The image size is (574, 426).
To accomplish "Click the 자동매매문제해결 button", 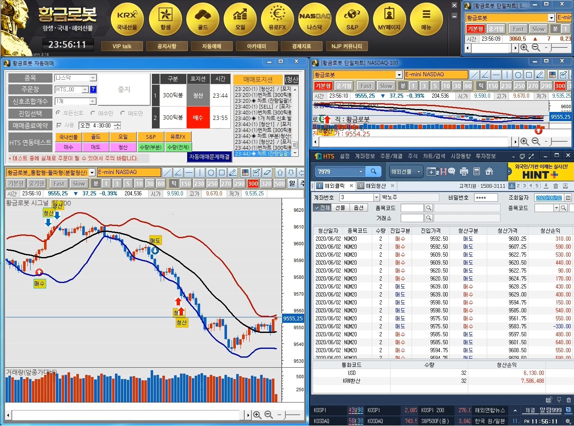I will (x=209, y=156).
